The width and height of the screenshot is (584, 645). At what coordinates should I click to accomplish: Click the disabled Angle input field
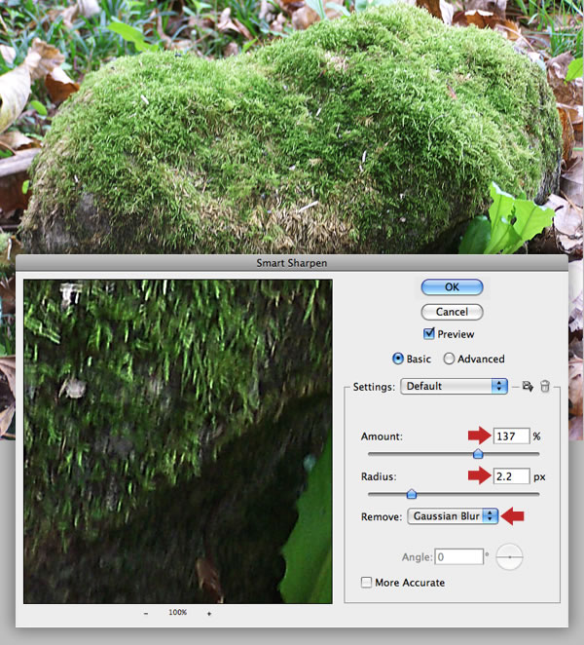(458, 556)
